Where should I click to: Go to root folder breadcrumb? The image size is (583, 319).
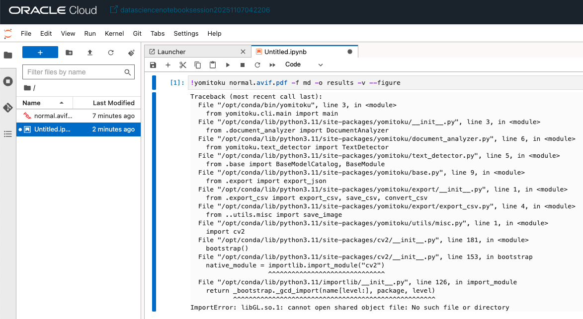(27, 88)
